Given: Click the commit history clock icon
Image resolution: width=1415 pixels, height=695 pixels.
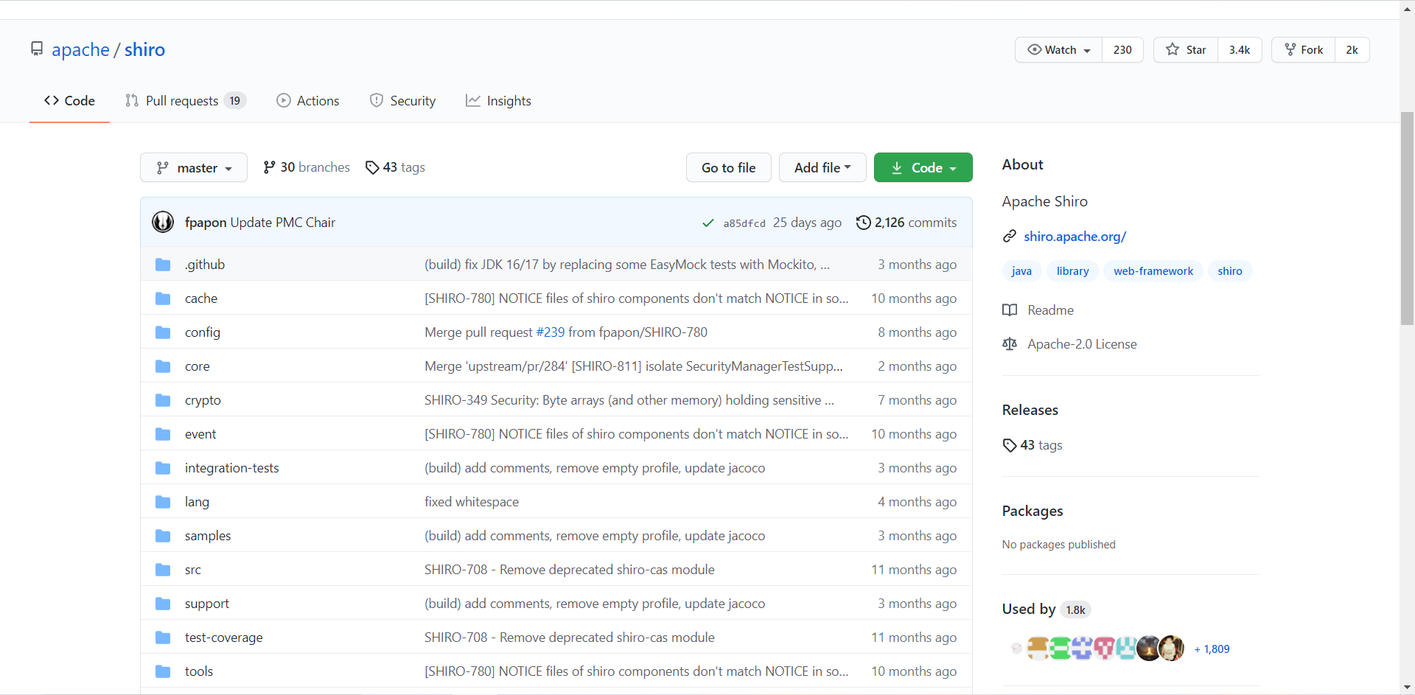Looking at the screenshot, I should [x=863, y=223].
